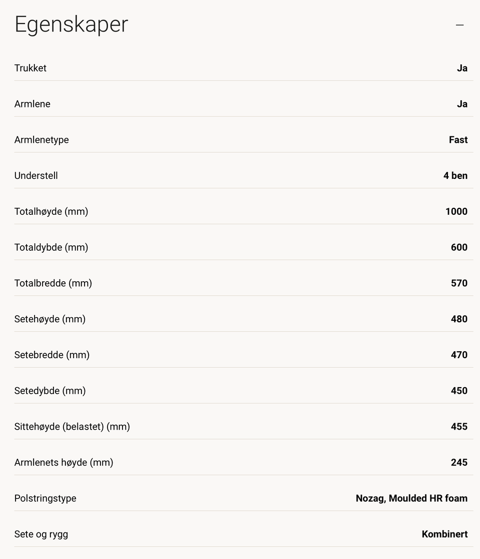The image size is (480, 559).
Task: Select the Setebredde (mm) label
Action: click(51, 355)
